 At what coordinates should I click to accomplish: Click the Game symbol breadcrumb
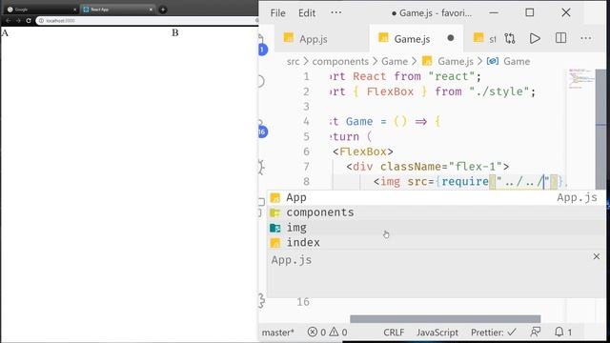tap(517, 61)
